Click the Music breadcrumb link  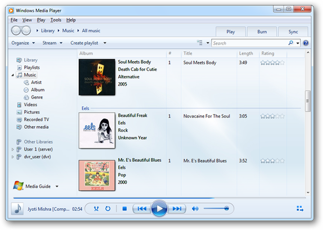click(x=68, y=31)
